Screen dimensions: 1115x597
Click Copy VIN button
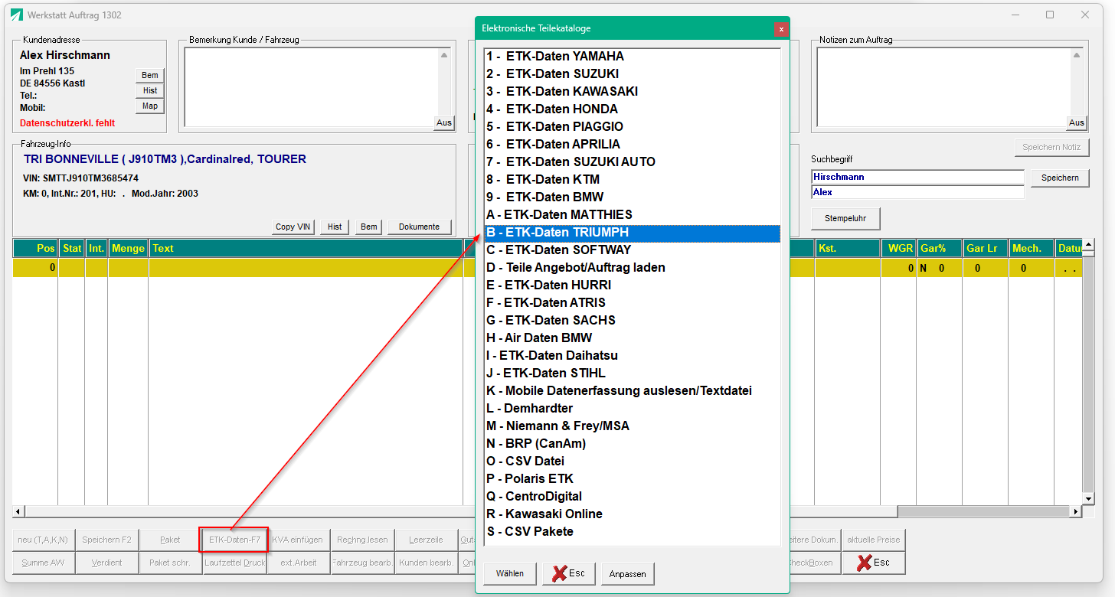tap(293, 227)
